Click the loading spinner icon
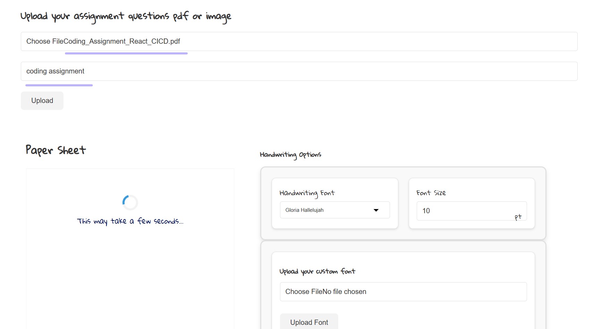611x329 pixels. [x=130, y=202]
